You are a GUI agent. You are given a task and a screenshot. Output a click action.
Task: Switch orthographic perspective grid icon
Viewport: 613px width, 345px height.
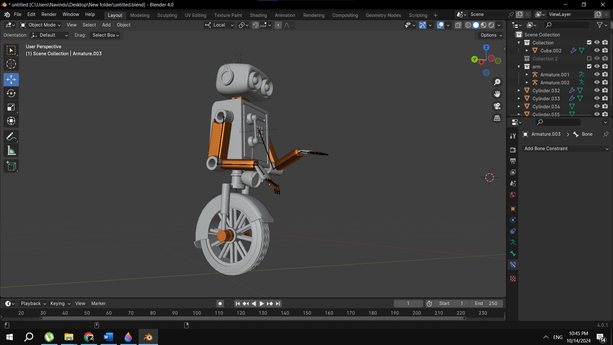pyautogui.click(x=497, y=118)
